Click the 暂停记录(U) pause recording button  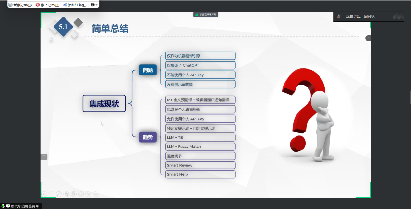coord(20,5)
